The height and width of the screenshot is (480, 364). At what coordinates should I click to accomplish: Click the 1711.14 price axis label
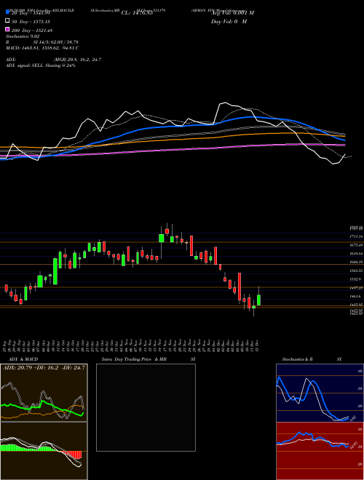356,236
